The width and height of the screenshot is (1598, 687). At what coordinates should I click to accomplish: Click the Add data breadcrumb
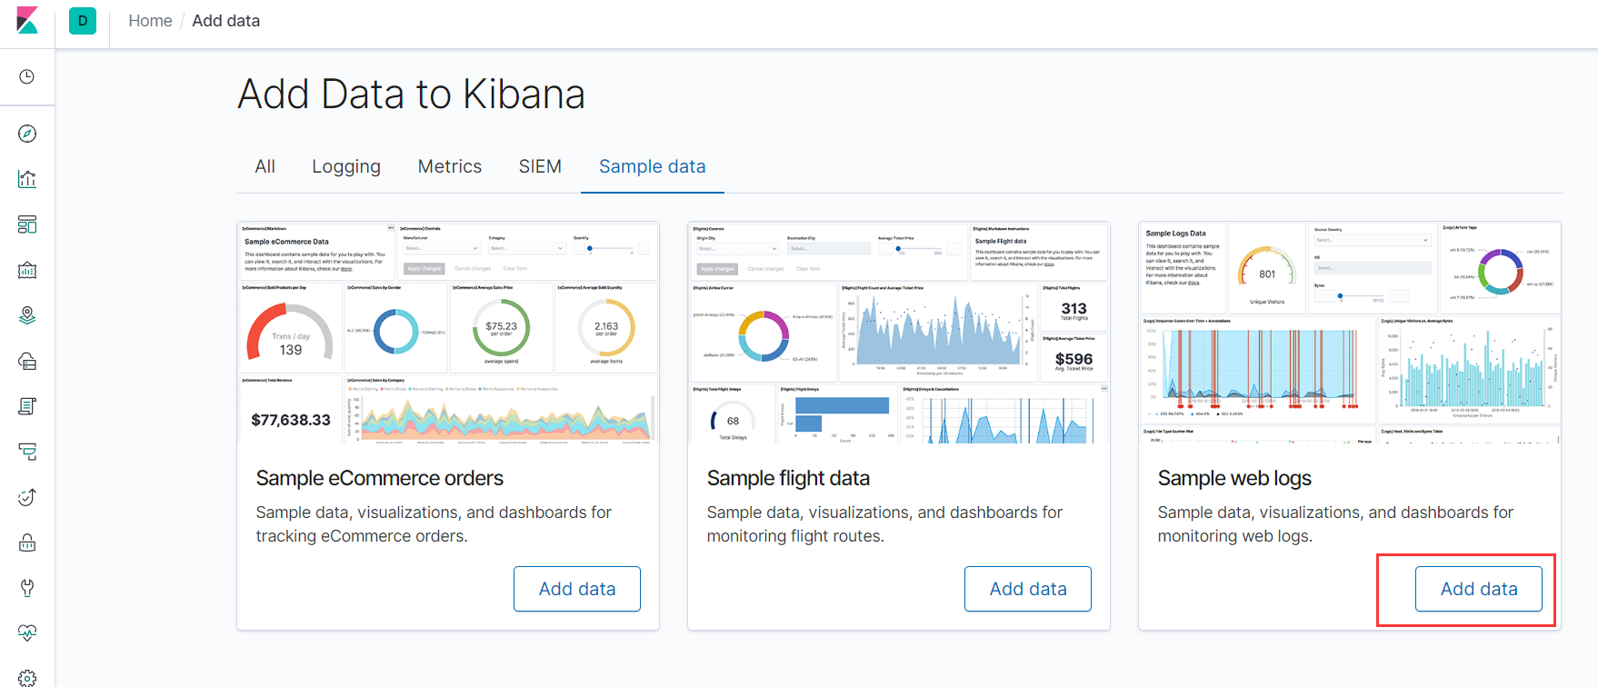click(x=226, y=21)
